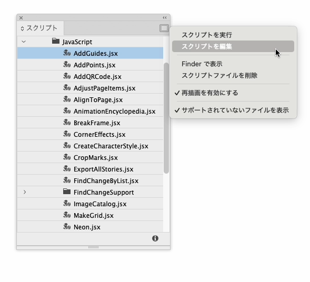
Task: Collapse panel with double-arrow icon
Action: pyautogui.click(x=165, y=17)
